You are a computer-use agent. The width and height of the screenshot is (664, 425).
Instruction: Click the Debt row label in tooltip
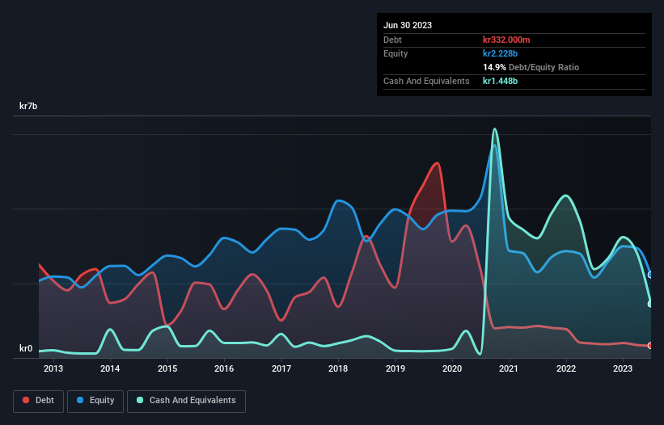pos(392,40)
